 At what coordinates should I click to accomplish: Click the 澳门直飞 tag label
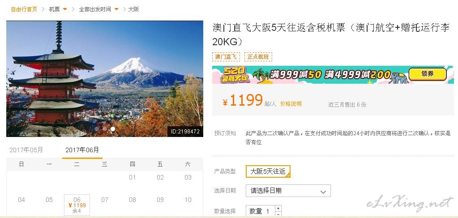(x=226, y=57)
